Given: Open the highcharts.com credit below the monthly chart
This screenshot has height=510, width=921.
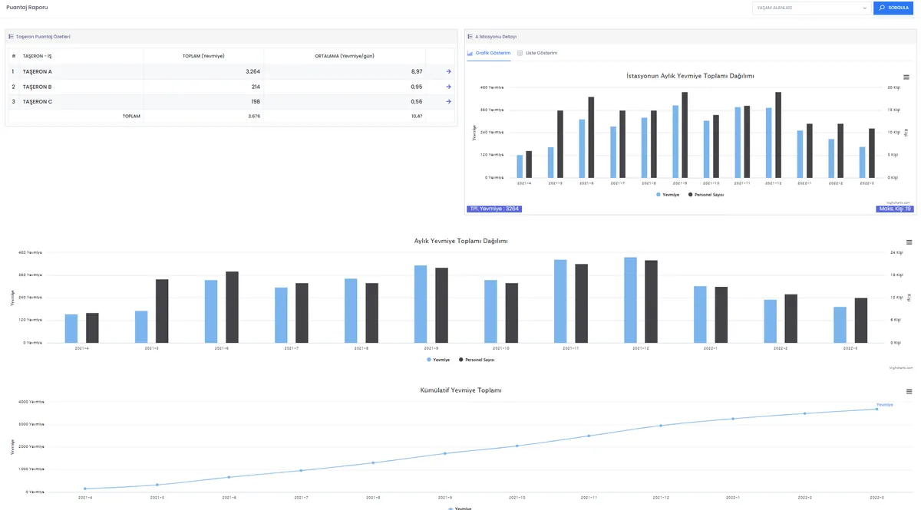Looking at the screenshot, I should pos(901,368).
